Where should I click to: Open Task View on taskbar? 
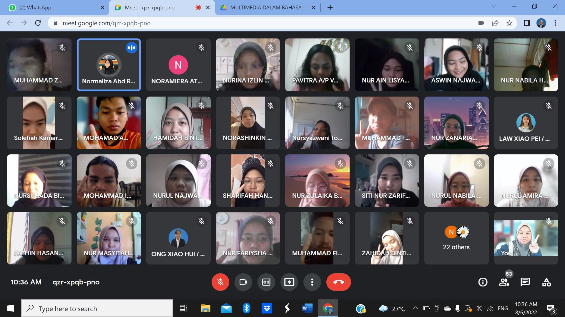[x=183, y=308]
